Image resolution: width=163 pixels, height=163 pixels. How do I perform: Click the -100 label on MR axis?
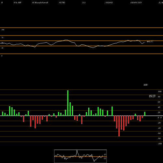pos(160,144)
